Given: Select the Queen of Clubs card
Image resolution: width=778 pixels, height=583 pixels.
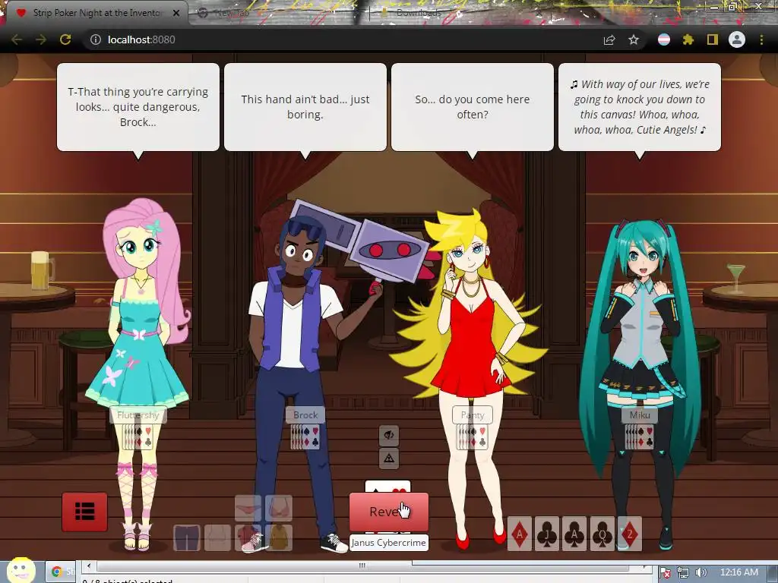Looking at the screenshot, I should coord(602,534).
